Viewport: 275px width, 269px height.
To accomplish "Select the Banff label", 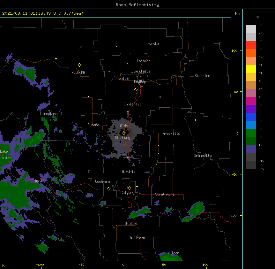I will (x=40, y=181).
